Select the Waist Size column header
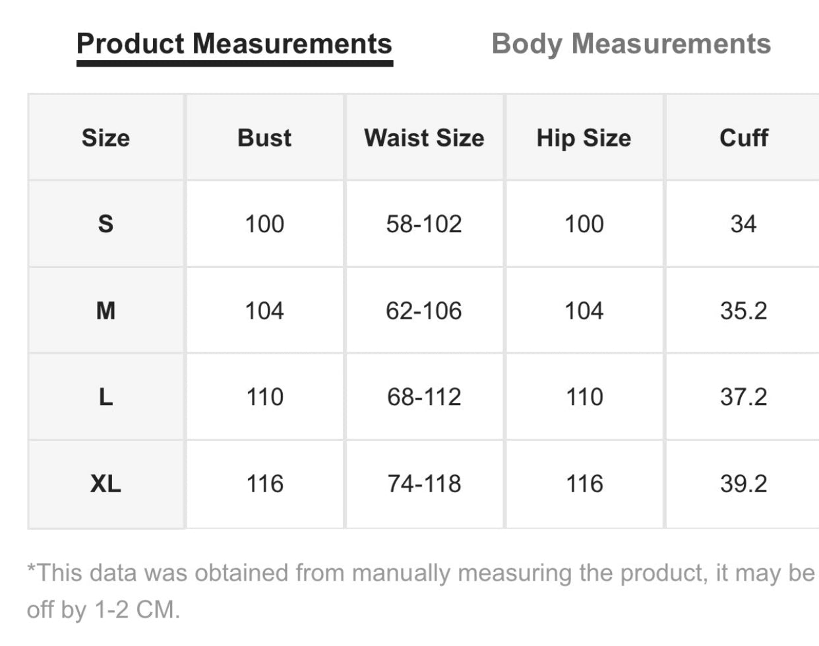 click(424, 138)
